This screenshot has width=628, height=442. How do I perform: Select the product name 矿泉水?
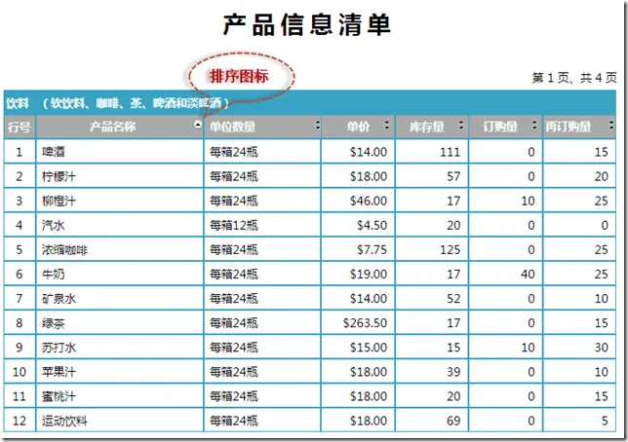click(x=59, y=299)
